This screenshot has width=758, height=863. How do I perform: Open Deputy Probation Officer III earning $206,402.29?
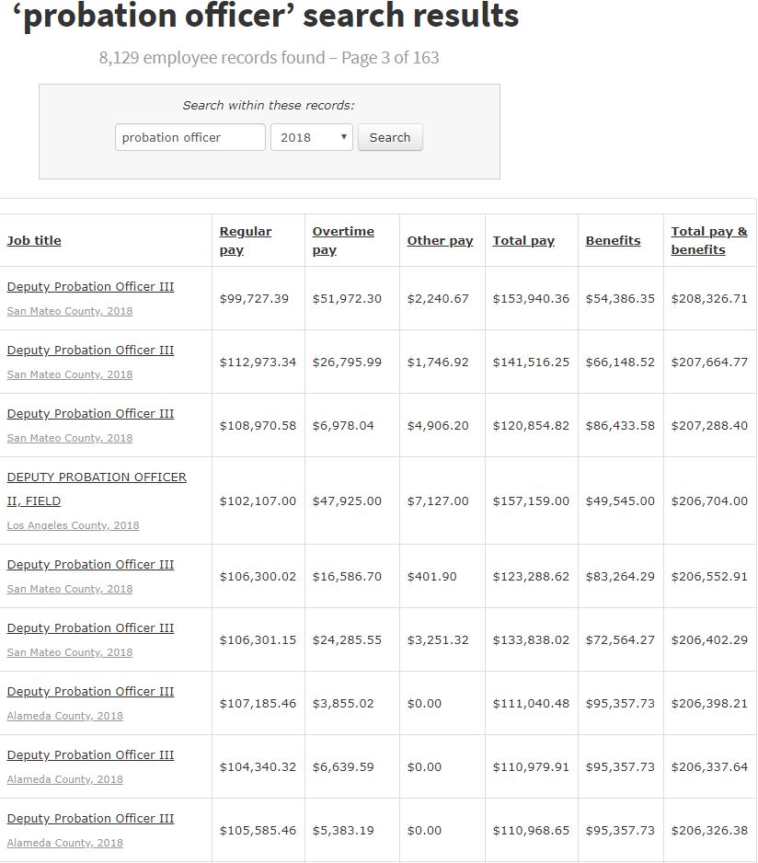[90, 628]
